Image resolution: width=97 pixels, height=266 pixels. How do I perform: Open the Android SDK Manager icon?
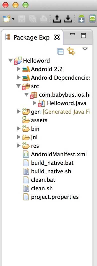[81, 19]
